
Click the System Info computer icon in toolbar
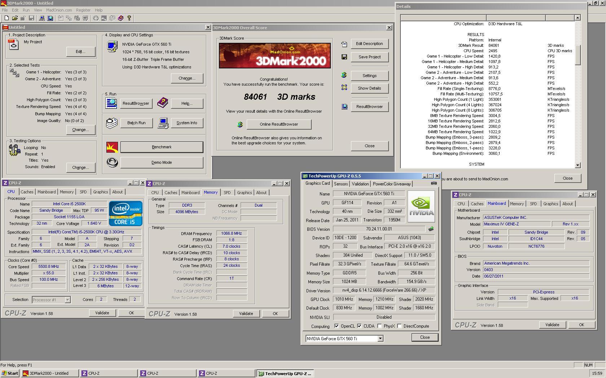42,18
